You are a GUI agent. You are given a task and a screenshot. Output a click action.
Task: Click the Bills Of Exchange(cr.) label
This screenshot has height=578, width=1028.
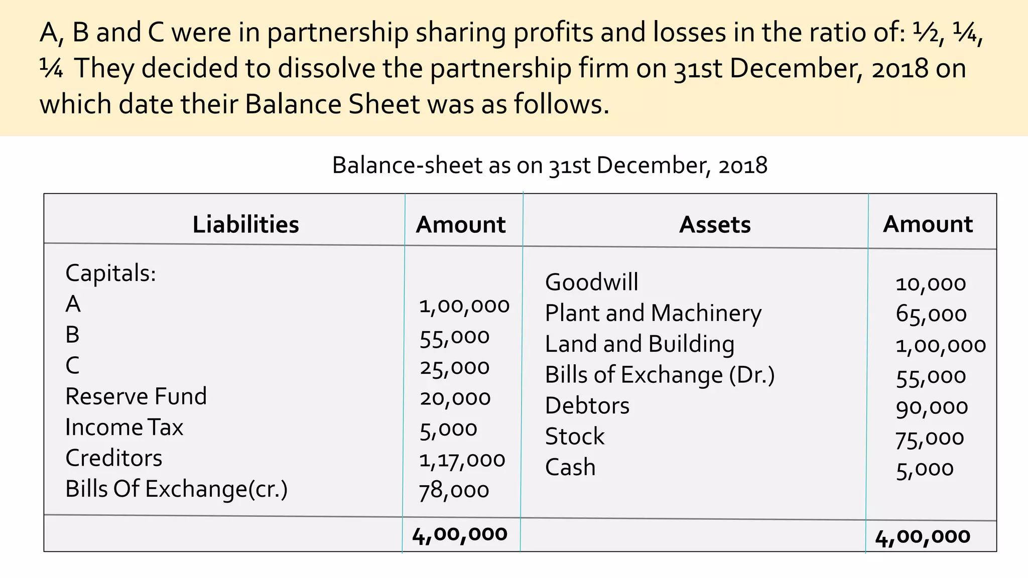coord(176,489)
